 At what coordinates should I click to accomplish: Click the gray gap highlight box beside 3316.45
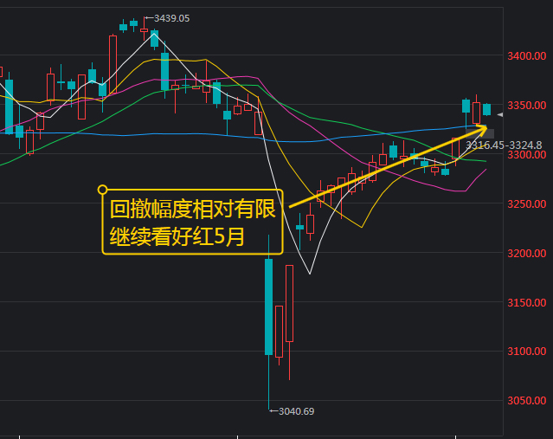pyautogui.click(x=479, y=133)
